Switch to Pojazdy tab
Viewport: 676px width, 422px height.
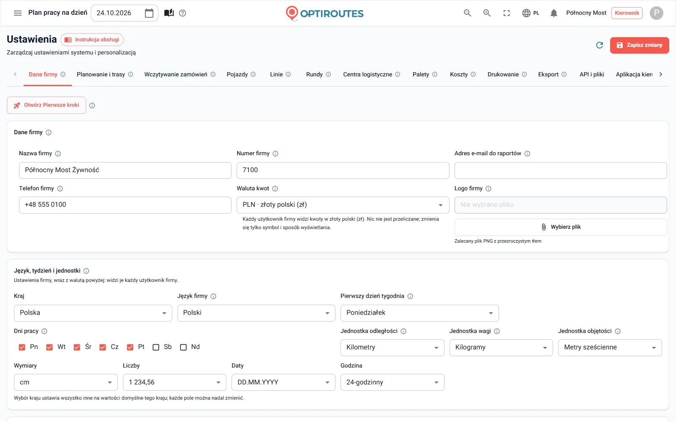(x=241, y=75)
